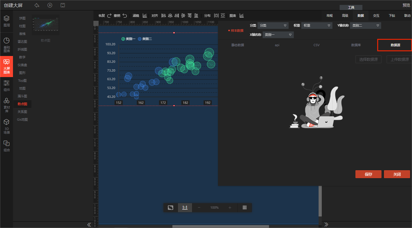Click the back arrow icon in the title bar
This screenshot has height=228, width=412.
[37, 5]
